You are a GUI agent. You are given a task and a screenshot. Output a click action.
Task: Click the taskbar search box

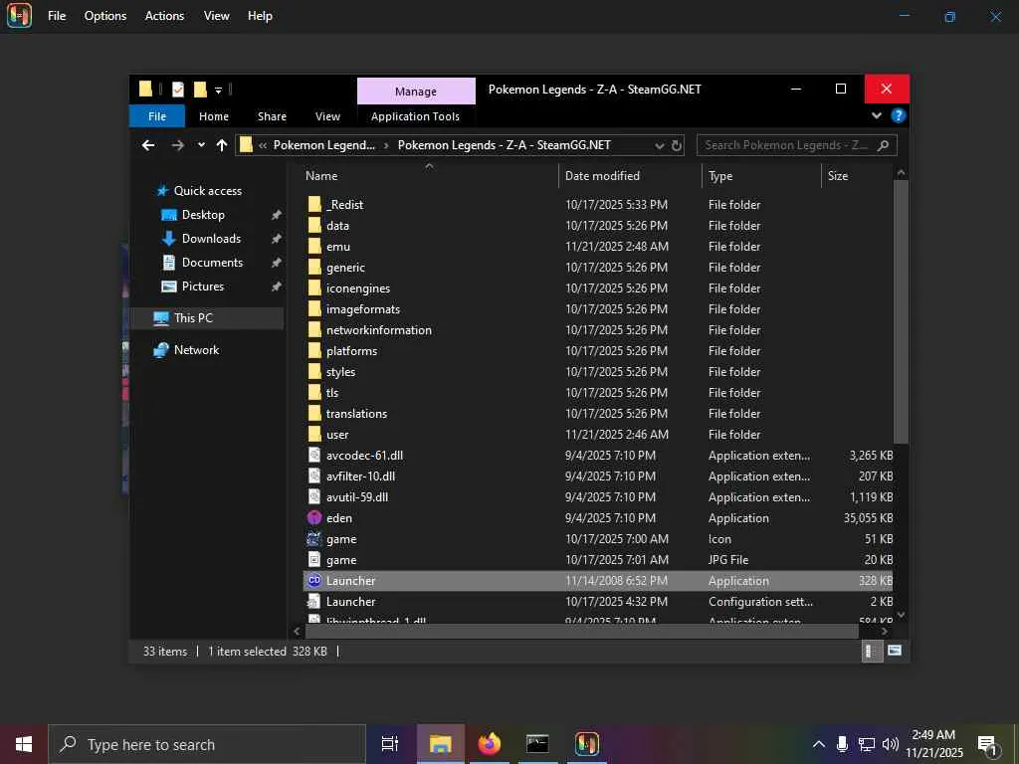[x=207, y=744]
